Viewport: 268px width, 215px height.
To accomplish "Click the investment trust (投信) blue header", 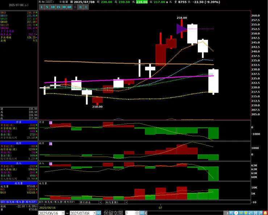I will tap(18, 143).
